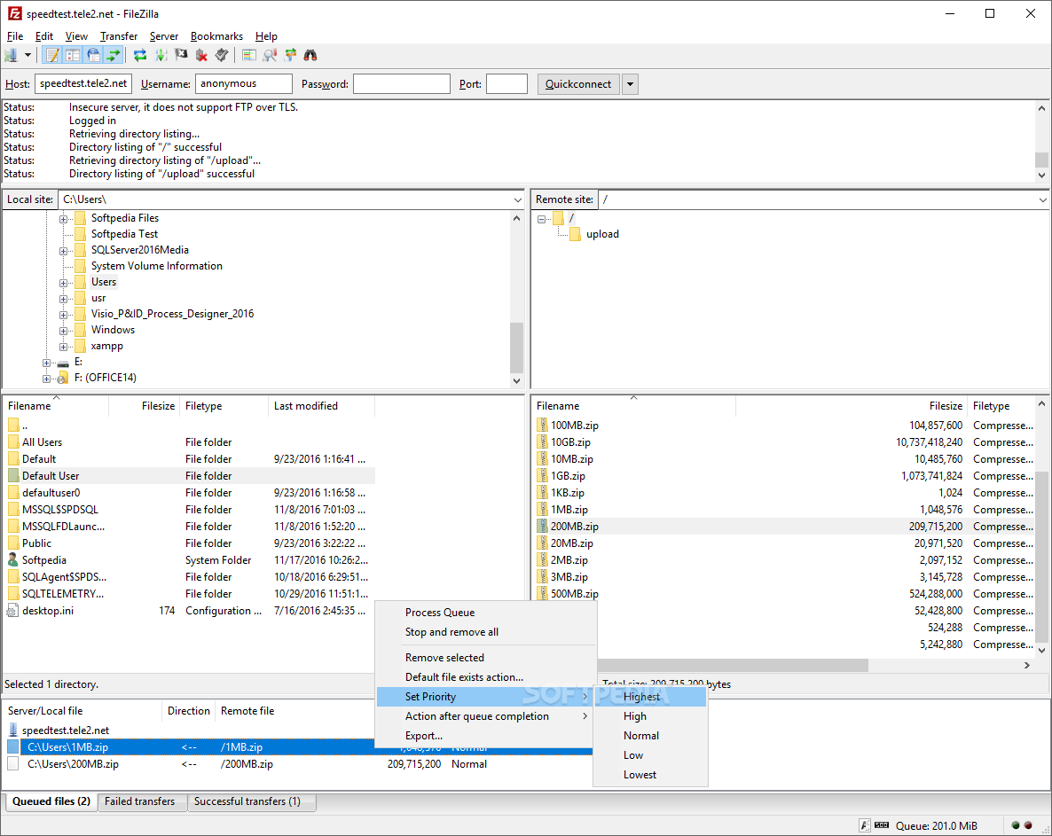Toggle directory comparison colored-list icon
This screenshot has height=836, width=1052.
coord(249,55)
